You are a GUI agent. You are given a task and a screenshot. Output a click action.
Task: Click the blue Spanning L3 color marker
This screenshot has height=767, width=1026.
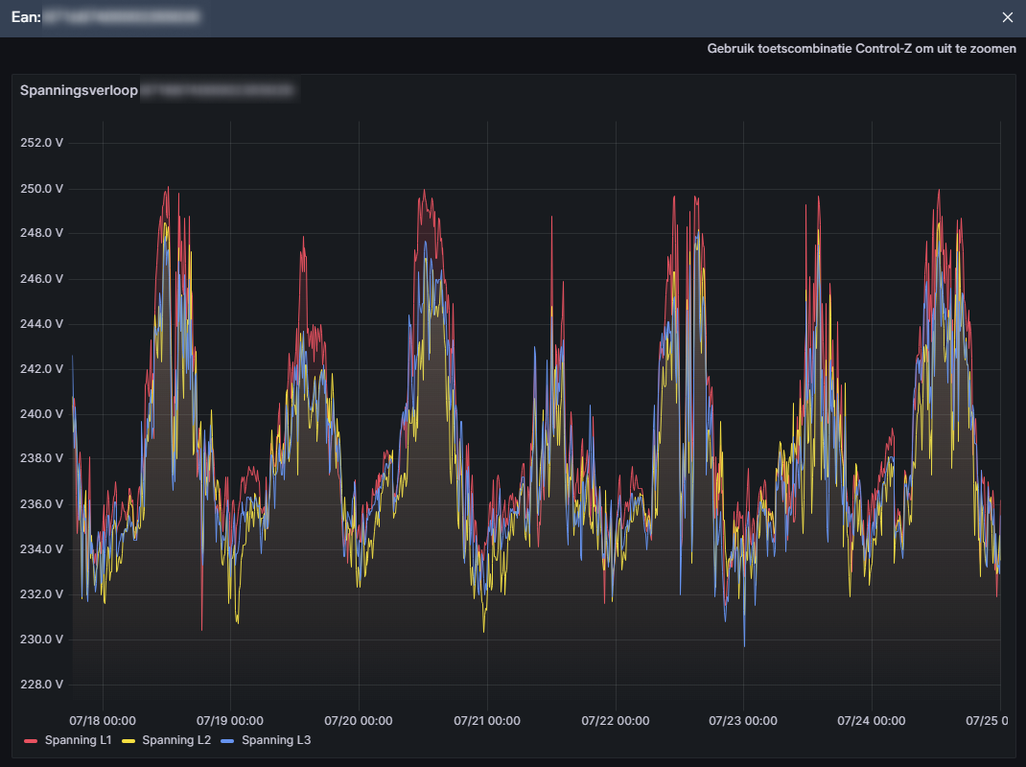228,741
